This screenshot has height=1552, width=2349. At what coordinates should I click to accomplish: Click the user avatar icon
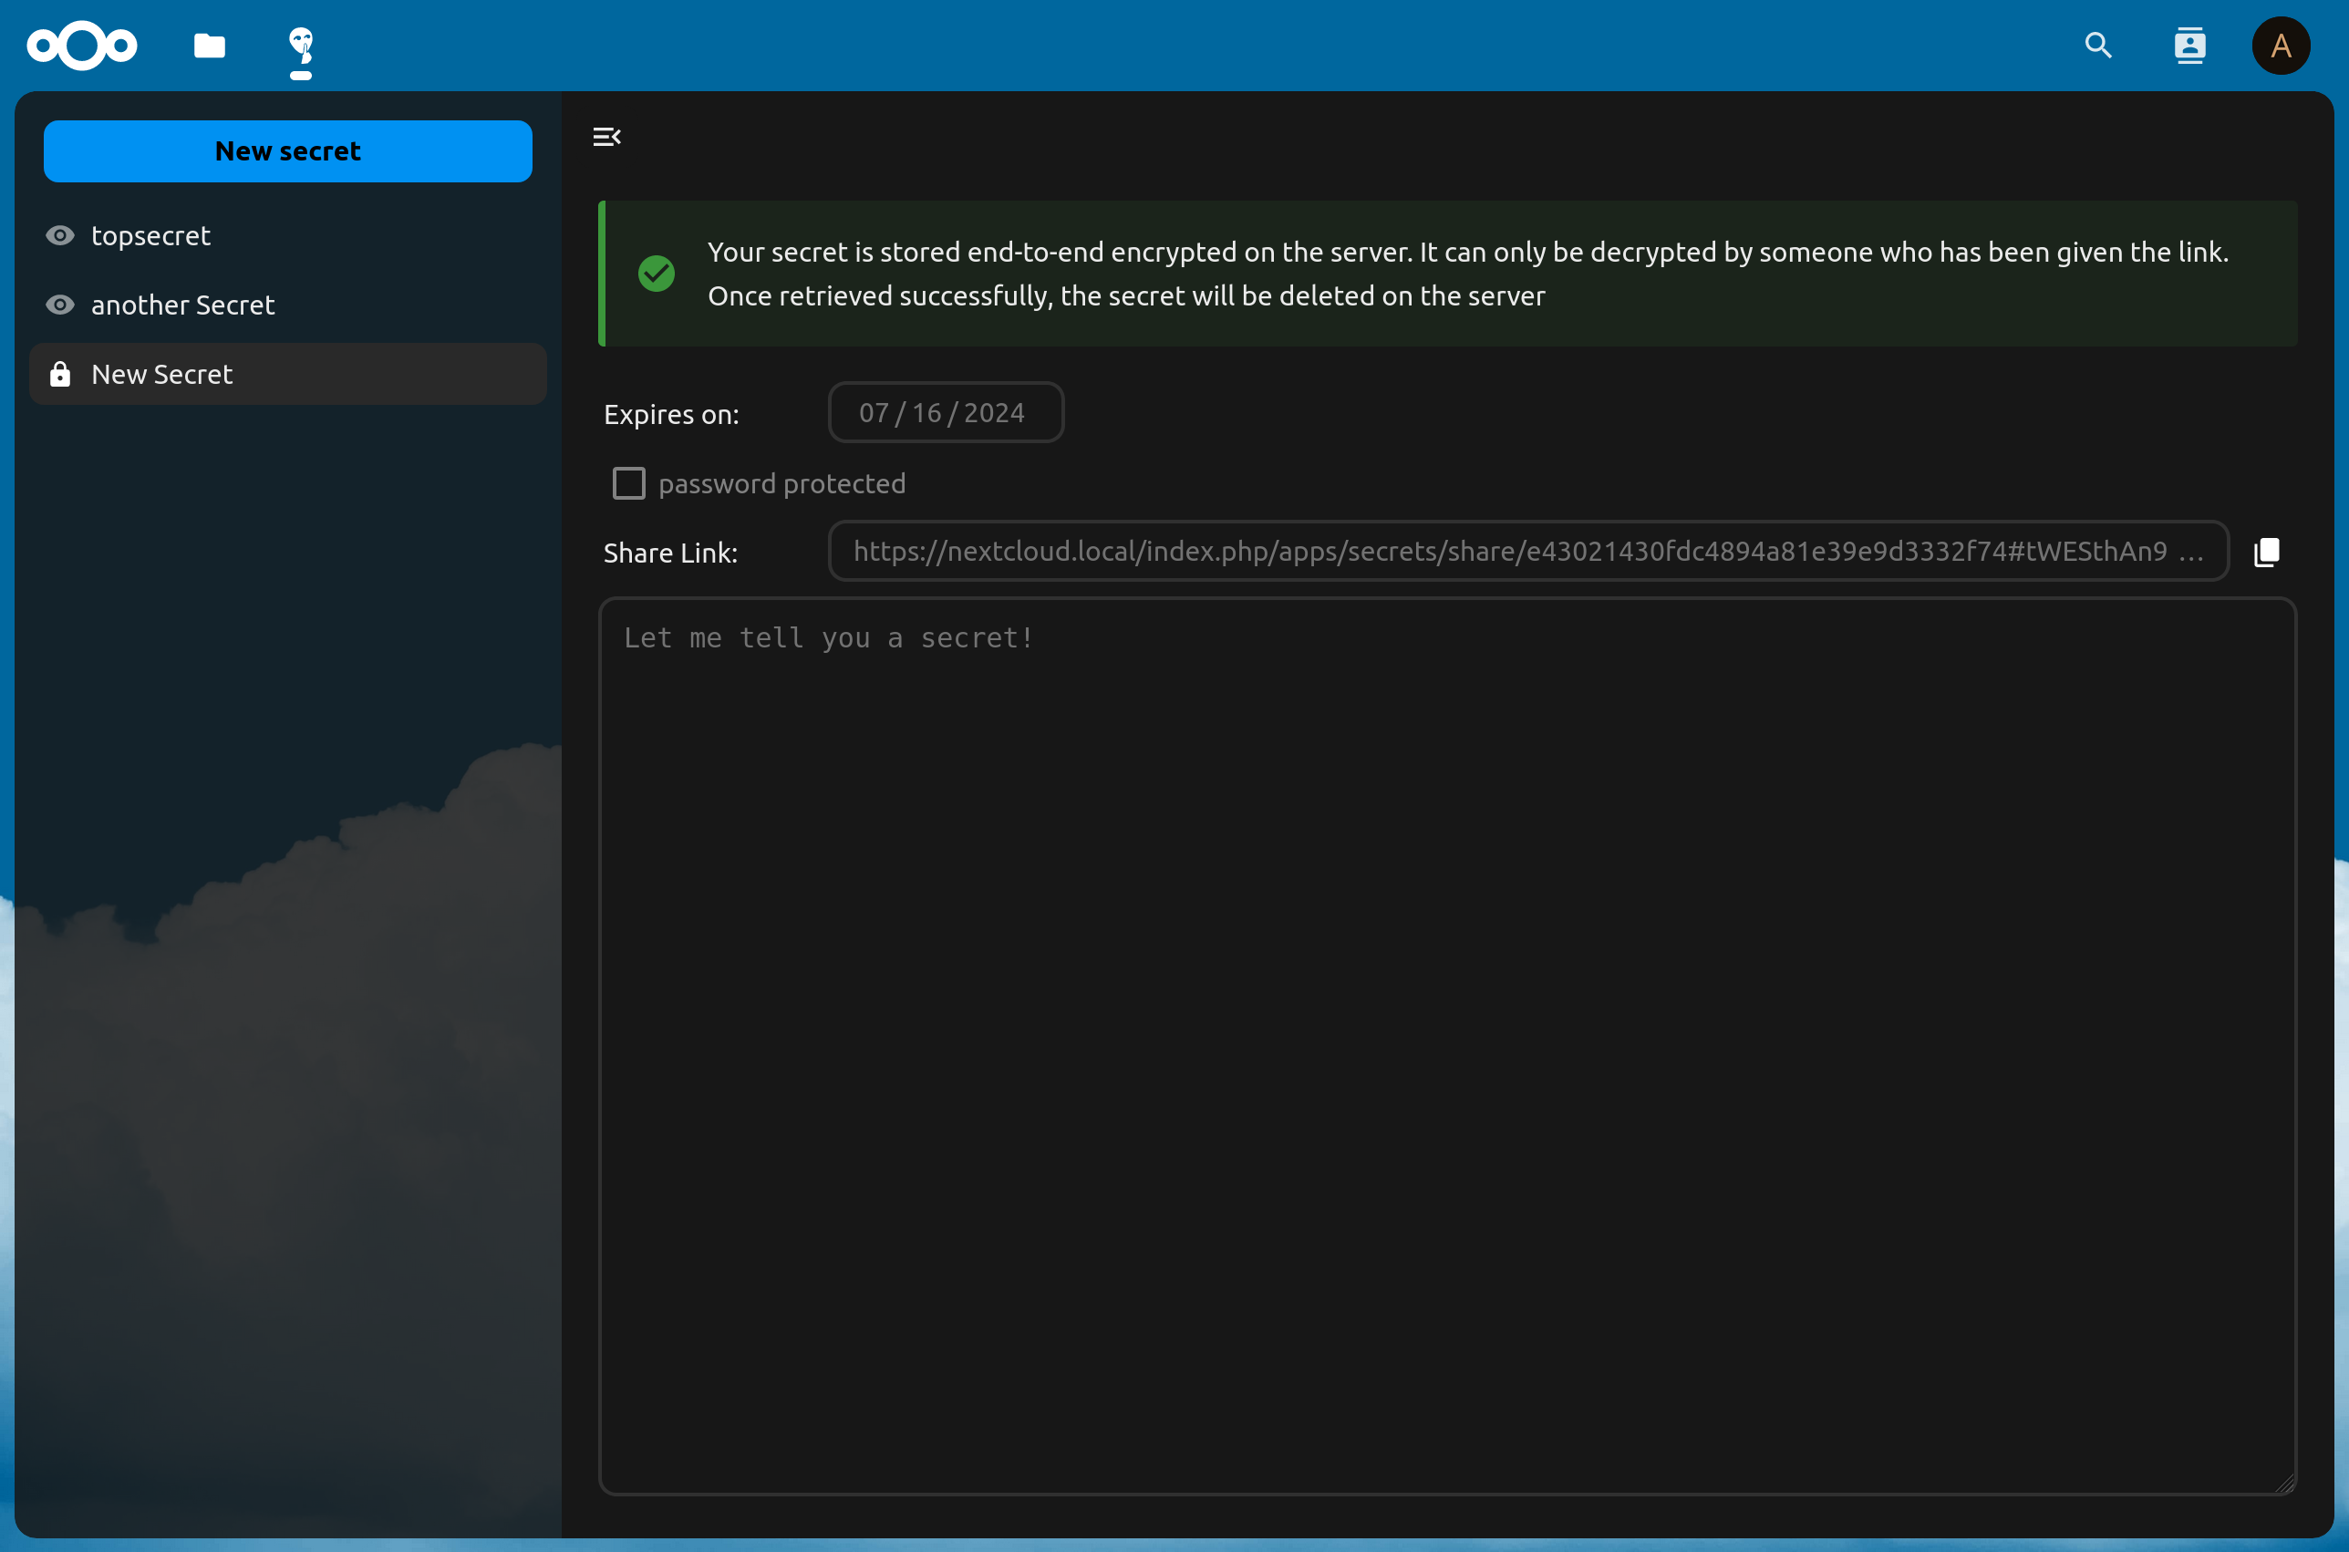pos(2282,47)
